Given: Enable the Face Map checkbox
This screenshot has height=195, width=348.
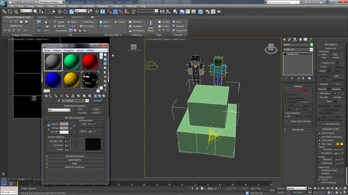Looking at the screenshot, I should point(76,113).
